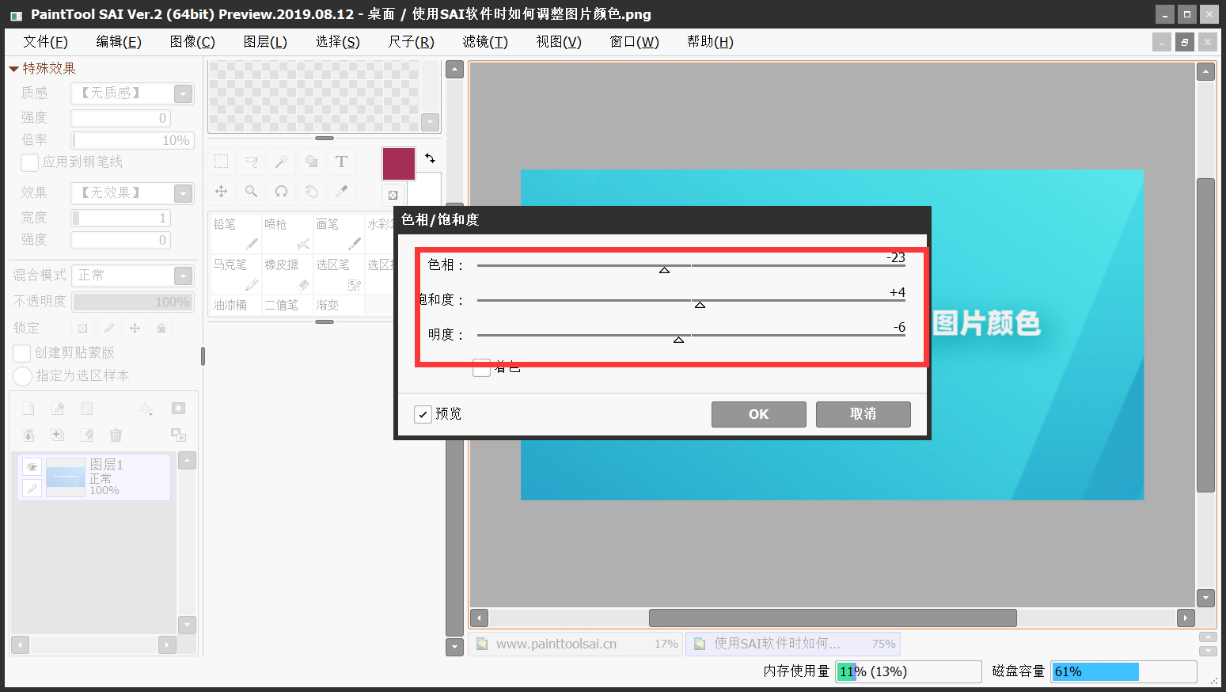This screenshot has width=1226, height=692.
Task: Select the rotate view tool
Action: [x=282, y=192]
